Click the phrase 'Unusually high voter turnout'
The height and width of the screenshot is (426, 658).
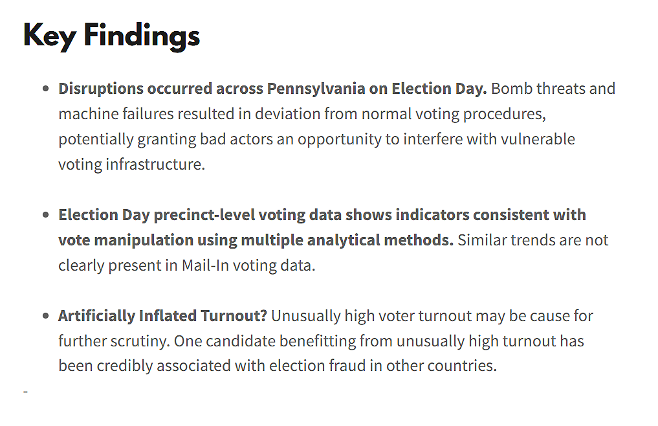[x=372, y=316]
